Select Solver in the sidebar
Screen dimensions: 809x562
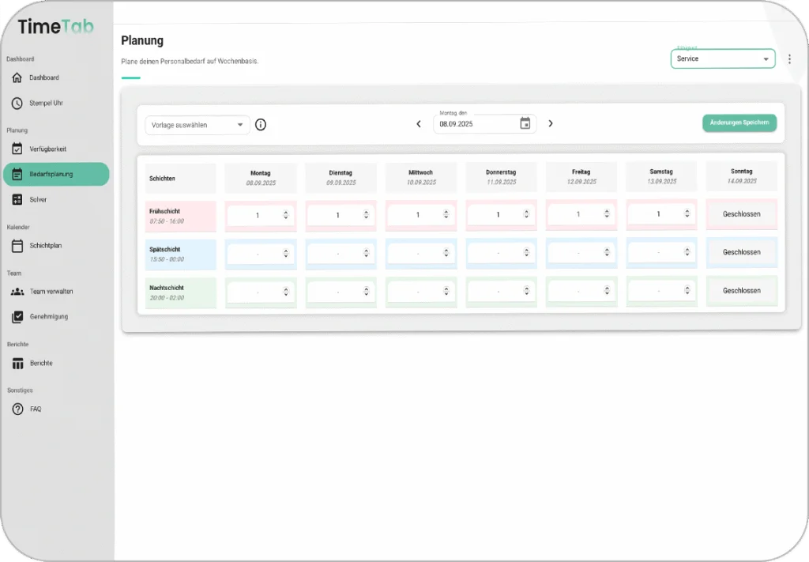tap(39, 200)
